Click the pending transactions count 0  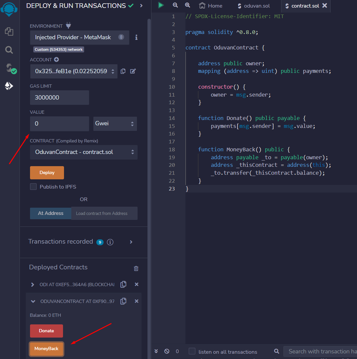177,351
